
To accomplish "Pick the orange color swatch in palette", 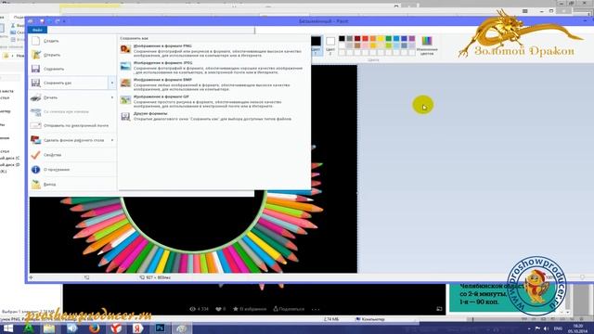I will (x=373, y=38).
